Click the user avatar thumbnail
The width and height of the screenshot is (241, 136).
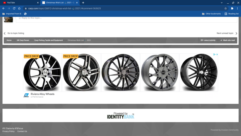tap(8, 20)
